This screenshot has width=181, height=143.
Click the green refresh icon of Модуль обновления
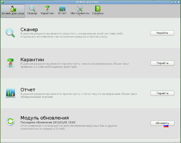pos(10,121)
